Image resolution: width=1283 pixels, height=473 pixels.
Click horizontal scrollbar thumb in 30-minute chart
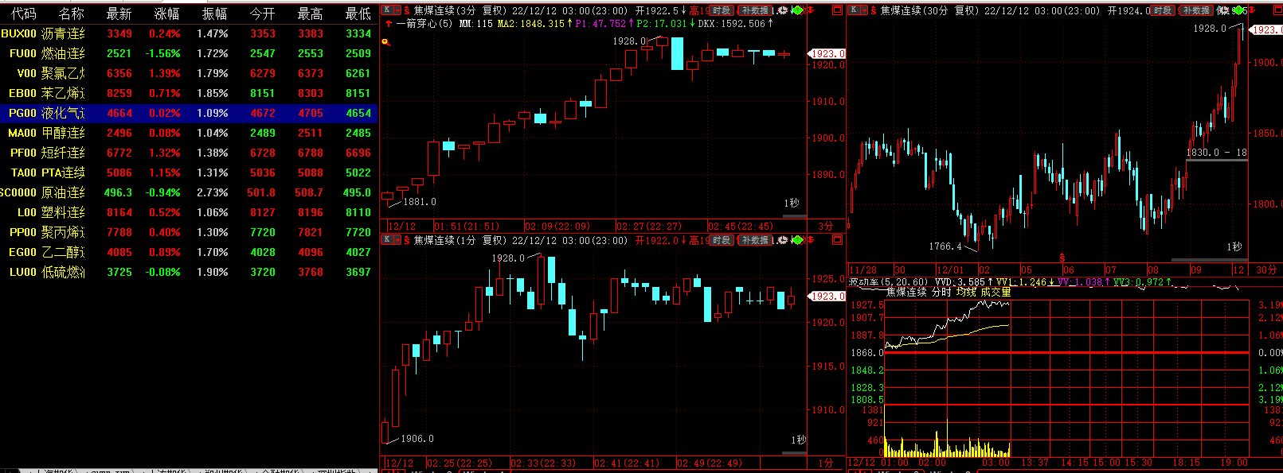[x=1209, y=260]
